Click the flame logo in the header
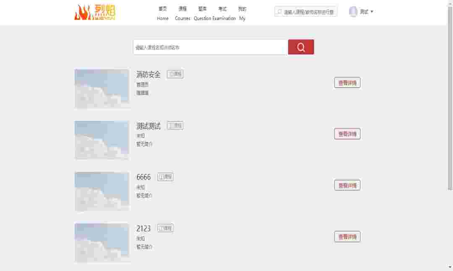The height and width of the screenshot is (271, 453). click(95, 13)
